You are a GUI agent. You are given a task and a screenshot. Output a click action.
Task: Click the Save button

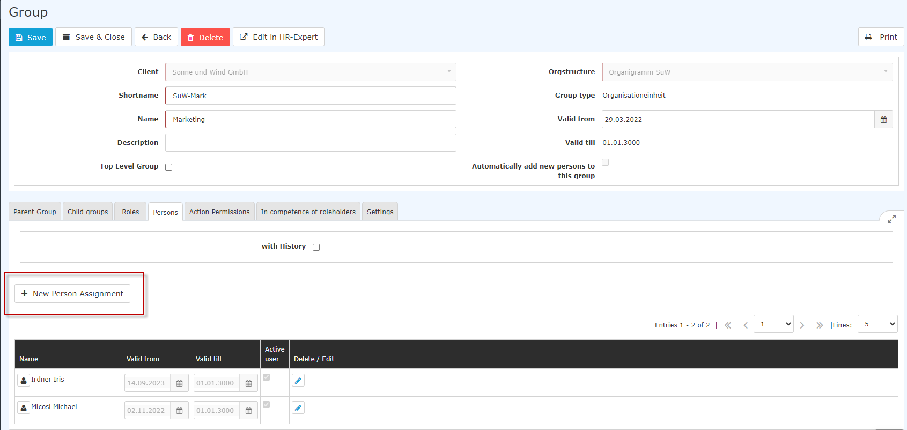tap(31, 37)
